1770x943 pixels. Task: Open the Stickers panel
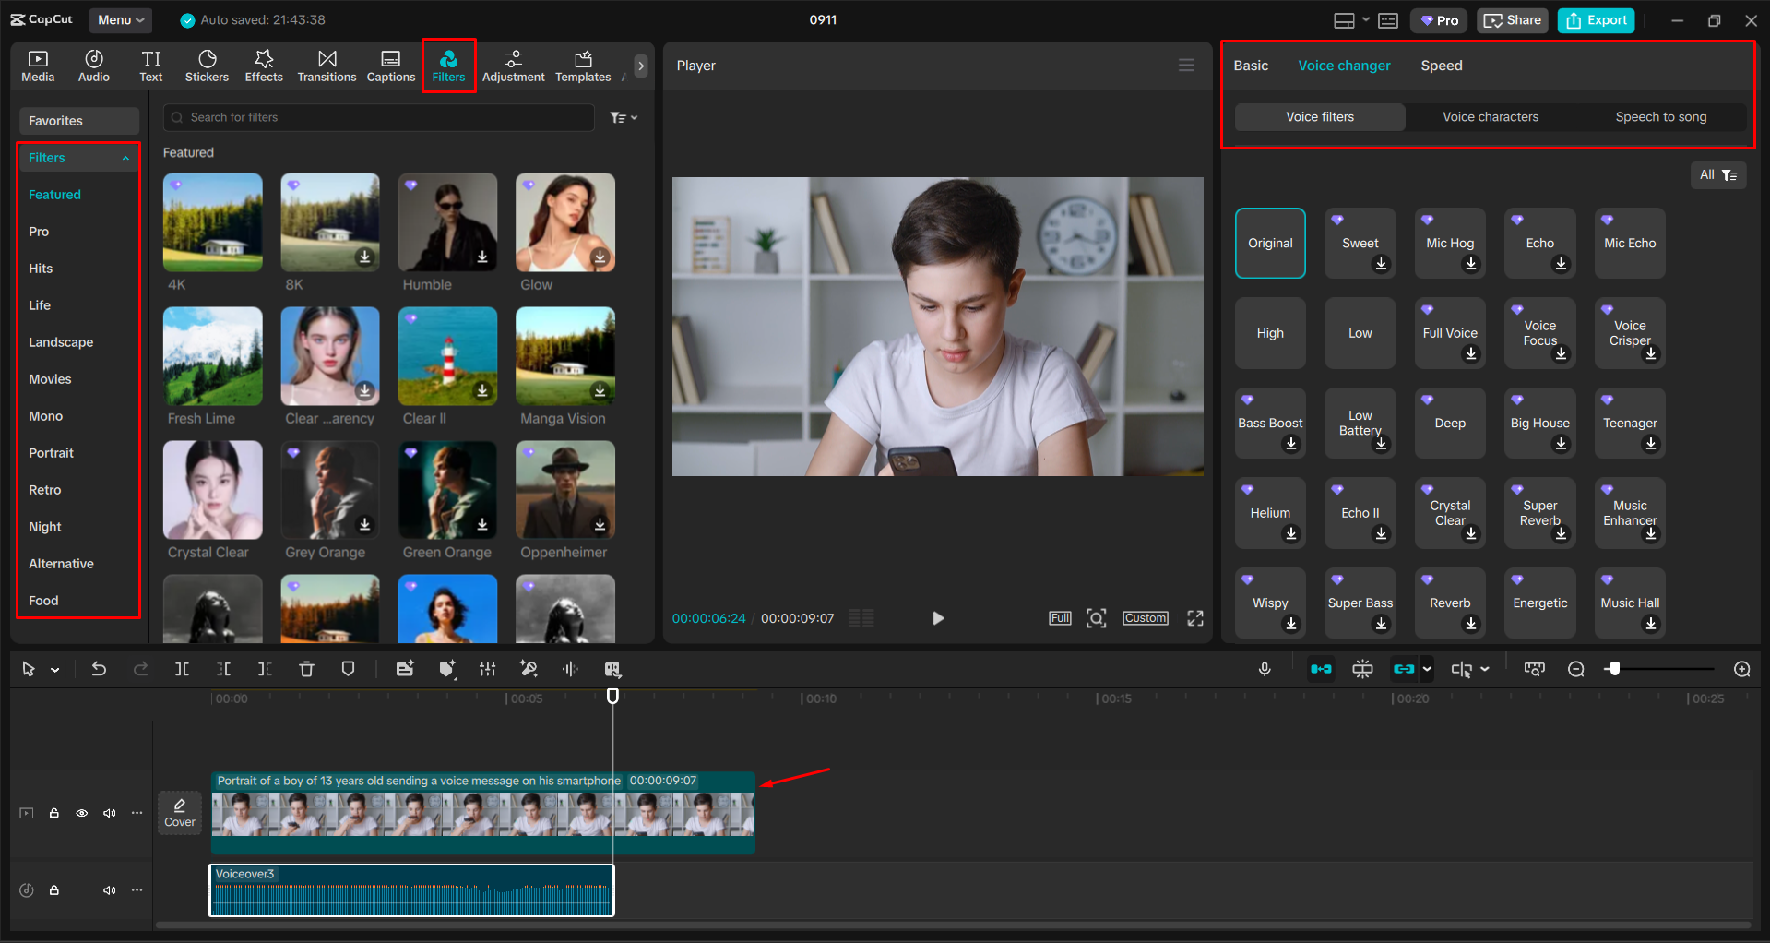pyautogui.click(x=207, y=66)
